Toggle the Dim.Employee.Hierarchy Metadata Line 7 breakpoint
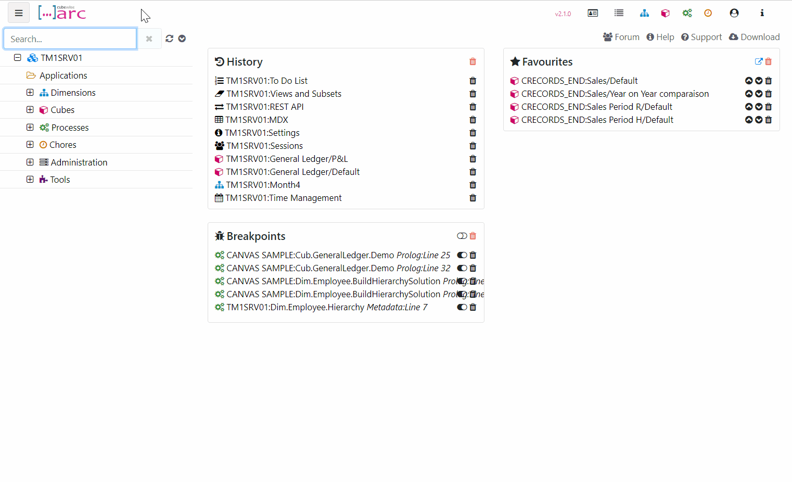 [x=462, y=307]
